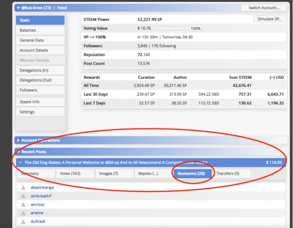Click the Post Count value 13,574
The height and width of the screenshot is (228, 293).
(143, 63)
